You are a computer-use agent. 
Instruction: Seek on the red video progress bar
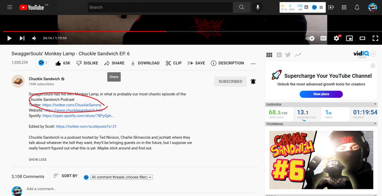coord(191,31)
